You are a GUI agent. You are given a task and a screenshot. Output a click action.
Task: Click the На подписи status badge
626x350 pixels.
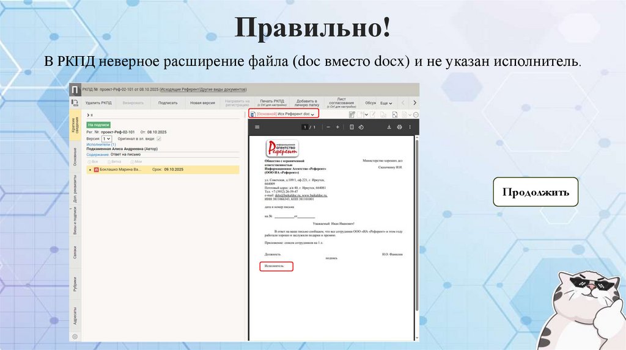(x=98, y=124)
